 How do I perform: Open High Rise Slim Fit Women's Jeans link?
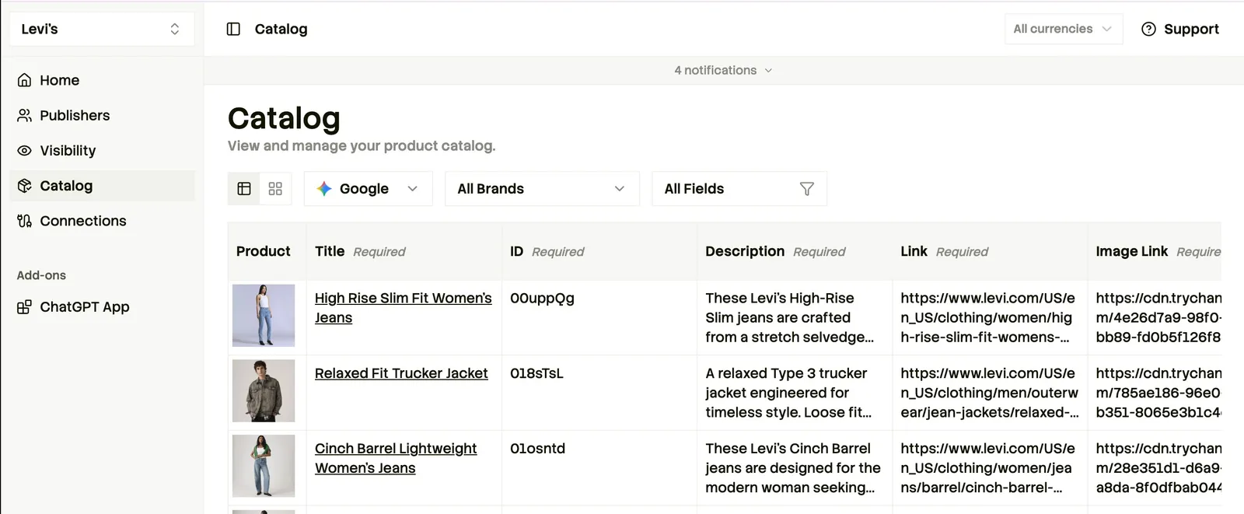tap(403, 308)
